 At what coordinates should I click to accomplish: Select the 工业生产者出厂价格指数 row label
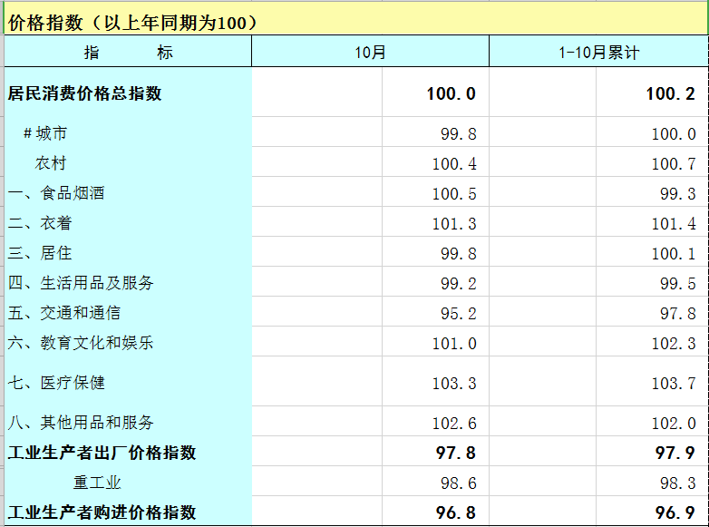click(x=102, y=453)
